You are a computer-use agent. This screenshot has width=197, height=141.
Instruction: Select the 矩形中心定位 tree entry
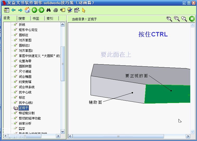(28, 30)
